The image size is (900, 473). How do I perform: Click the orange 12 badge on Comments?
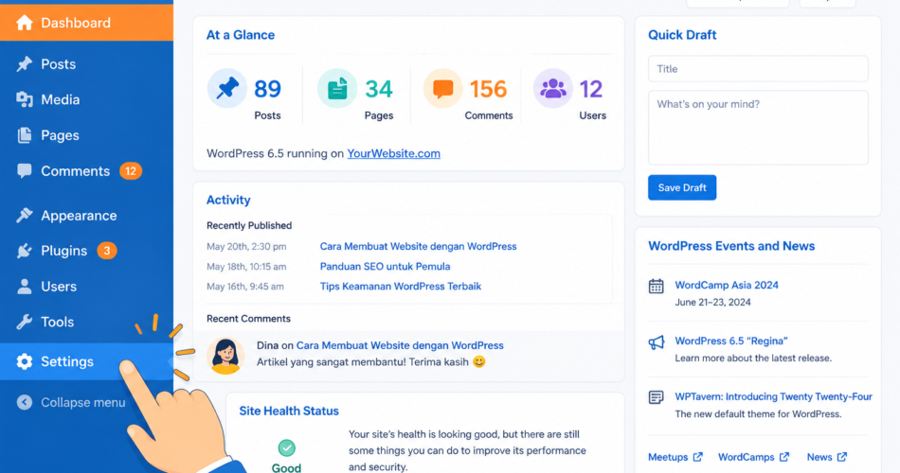131,171
